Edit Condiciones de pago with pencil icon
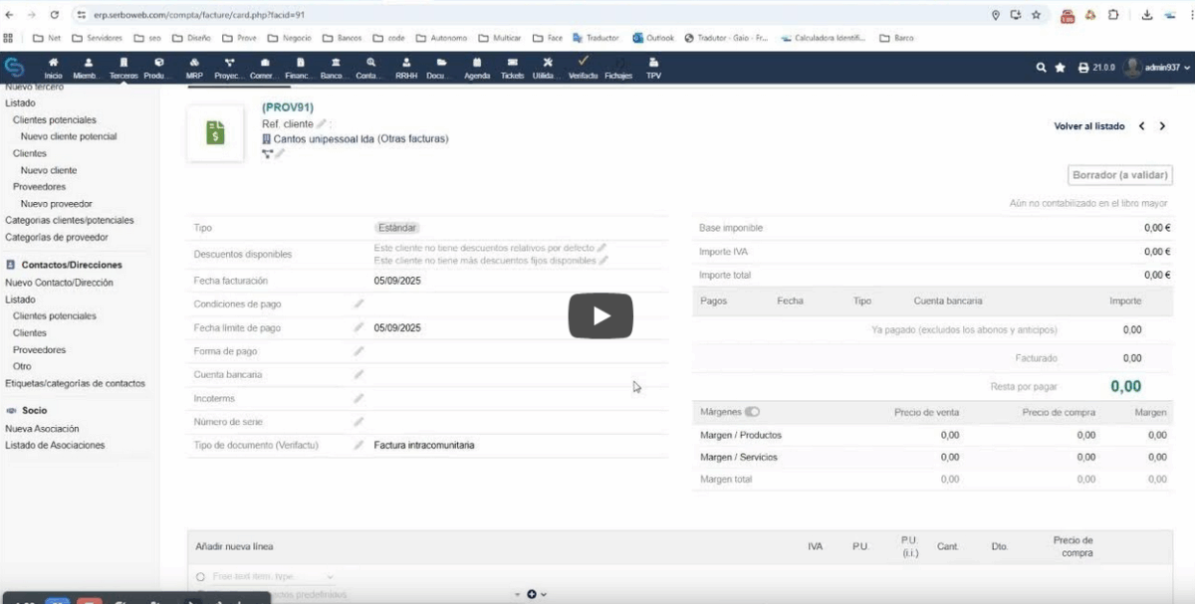This screenshot has width=1195, height=604. tap(358, 304)
